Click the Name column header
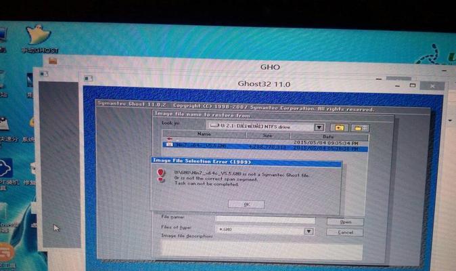 [204, 134]
